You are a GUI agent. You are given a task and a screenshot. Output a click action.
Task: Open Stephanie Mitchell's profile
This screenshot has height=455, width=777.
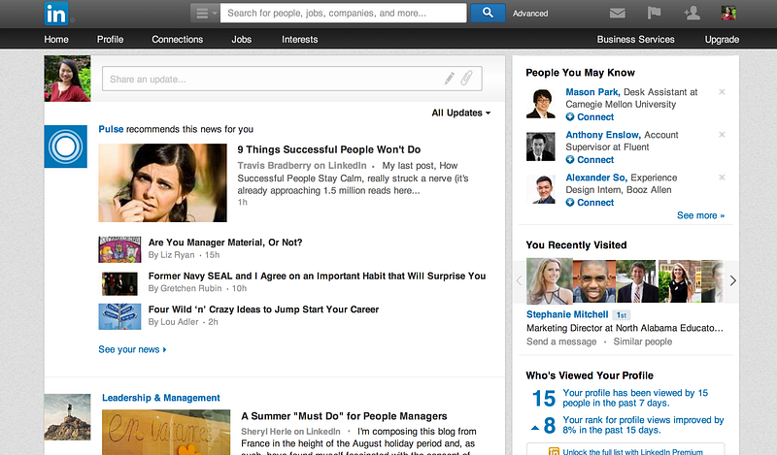[x=567, y=314]
